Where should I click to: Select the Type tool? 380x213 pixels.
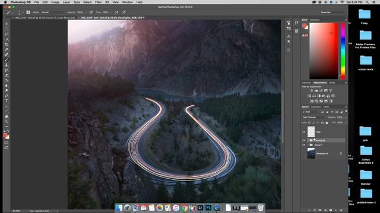[7, 101]
